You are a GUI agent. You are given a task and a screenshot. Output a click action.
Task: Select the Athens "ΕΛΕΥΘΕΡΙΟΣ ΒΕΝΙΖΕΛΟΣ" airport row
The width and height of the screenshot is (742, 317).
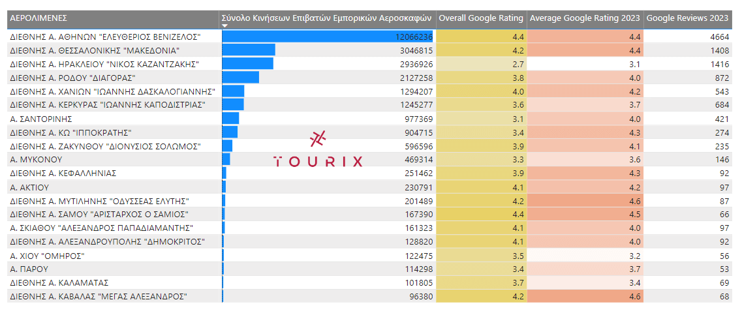click(x=105, y=37)
